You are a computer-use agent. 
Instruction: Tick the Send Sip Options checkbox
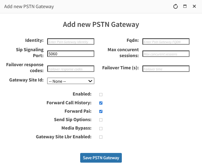click(x=101, y=120)
